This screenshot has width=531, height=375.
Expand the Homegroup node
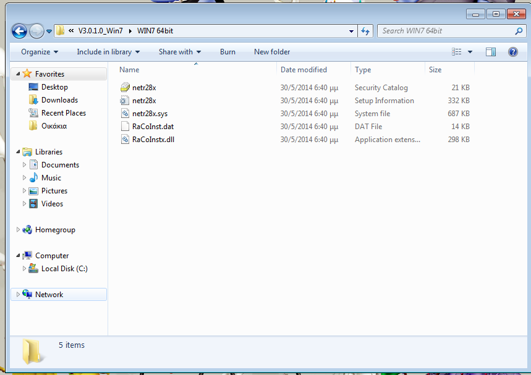(x=18, y=229)
